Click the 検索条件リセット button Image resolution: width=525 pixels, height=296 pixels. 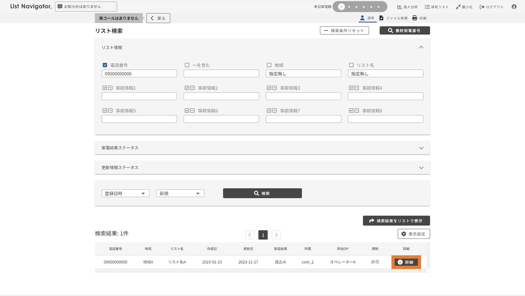[x=344, y=31]
